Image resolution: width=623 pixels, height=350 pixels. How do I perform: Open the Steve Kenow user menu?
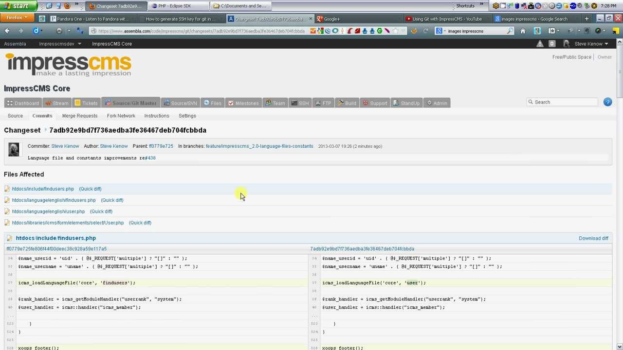click(591, 44)
